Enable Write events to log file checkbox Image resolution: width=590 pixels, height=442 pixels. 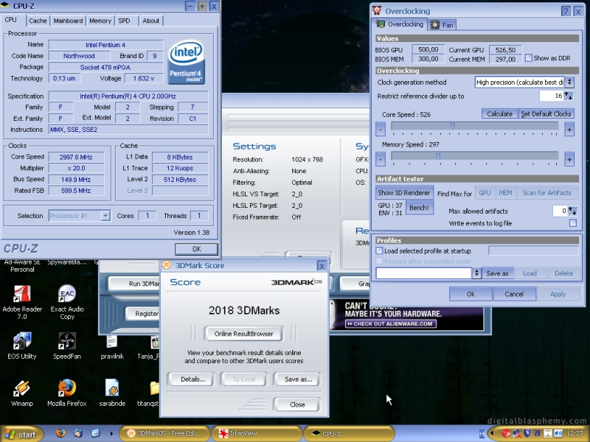point(573,223)
